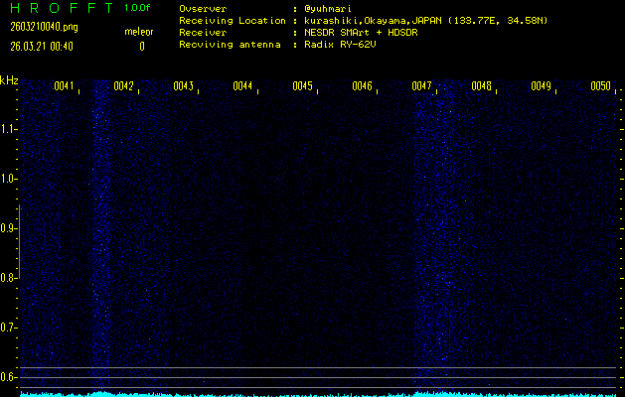This screenshot has height=397, width=625.
Task: Click the meteor count 0
Action: click(142, 47)
